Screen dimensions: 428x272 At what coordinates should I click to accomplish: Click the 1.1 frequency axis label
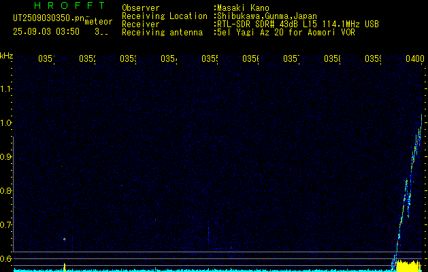click(5, 89)
